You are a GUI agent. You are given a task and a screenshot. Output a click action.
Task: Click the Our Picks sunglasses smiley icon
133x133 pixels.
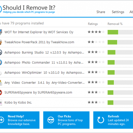pos(51,120)
